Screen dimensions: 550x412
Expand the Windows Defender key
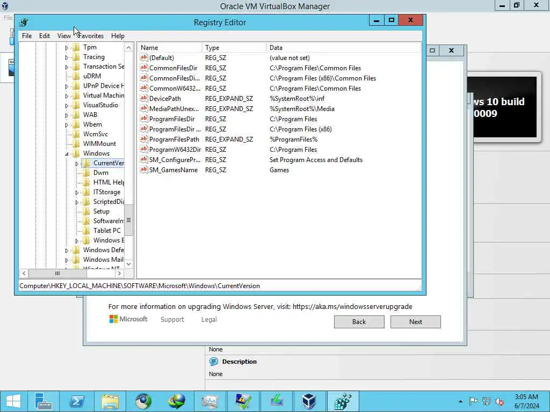[67, 251]
